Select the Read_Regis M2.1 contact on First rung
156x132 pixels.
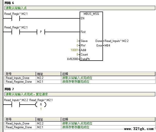16,32
